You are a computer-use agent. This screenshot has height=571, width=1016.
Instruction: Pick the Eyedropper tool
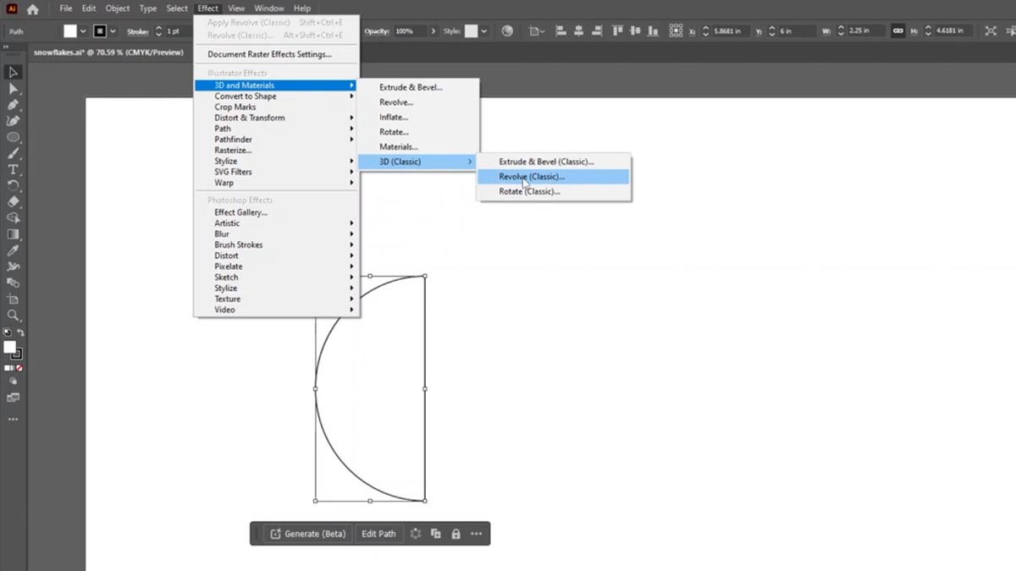click(x=13, y=251)
